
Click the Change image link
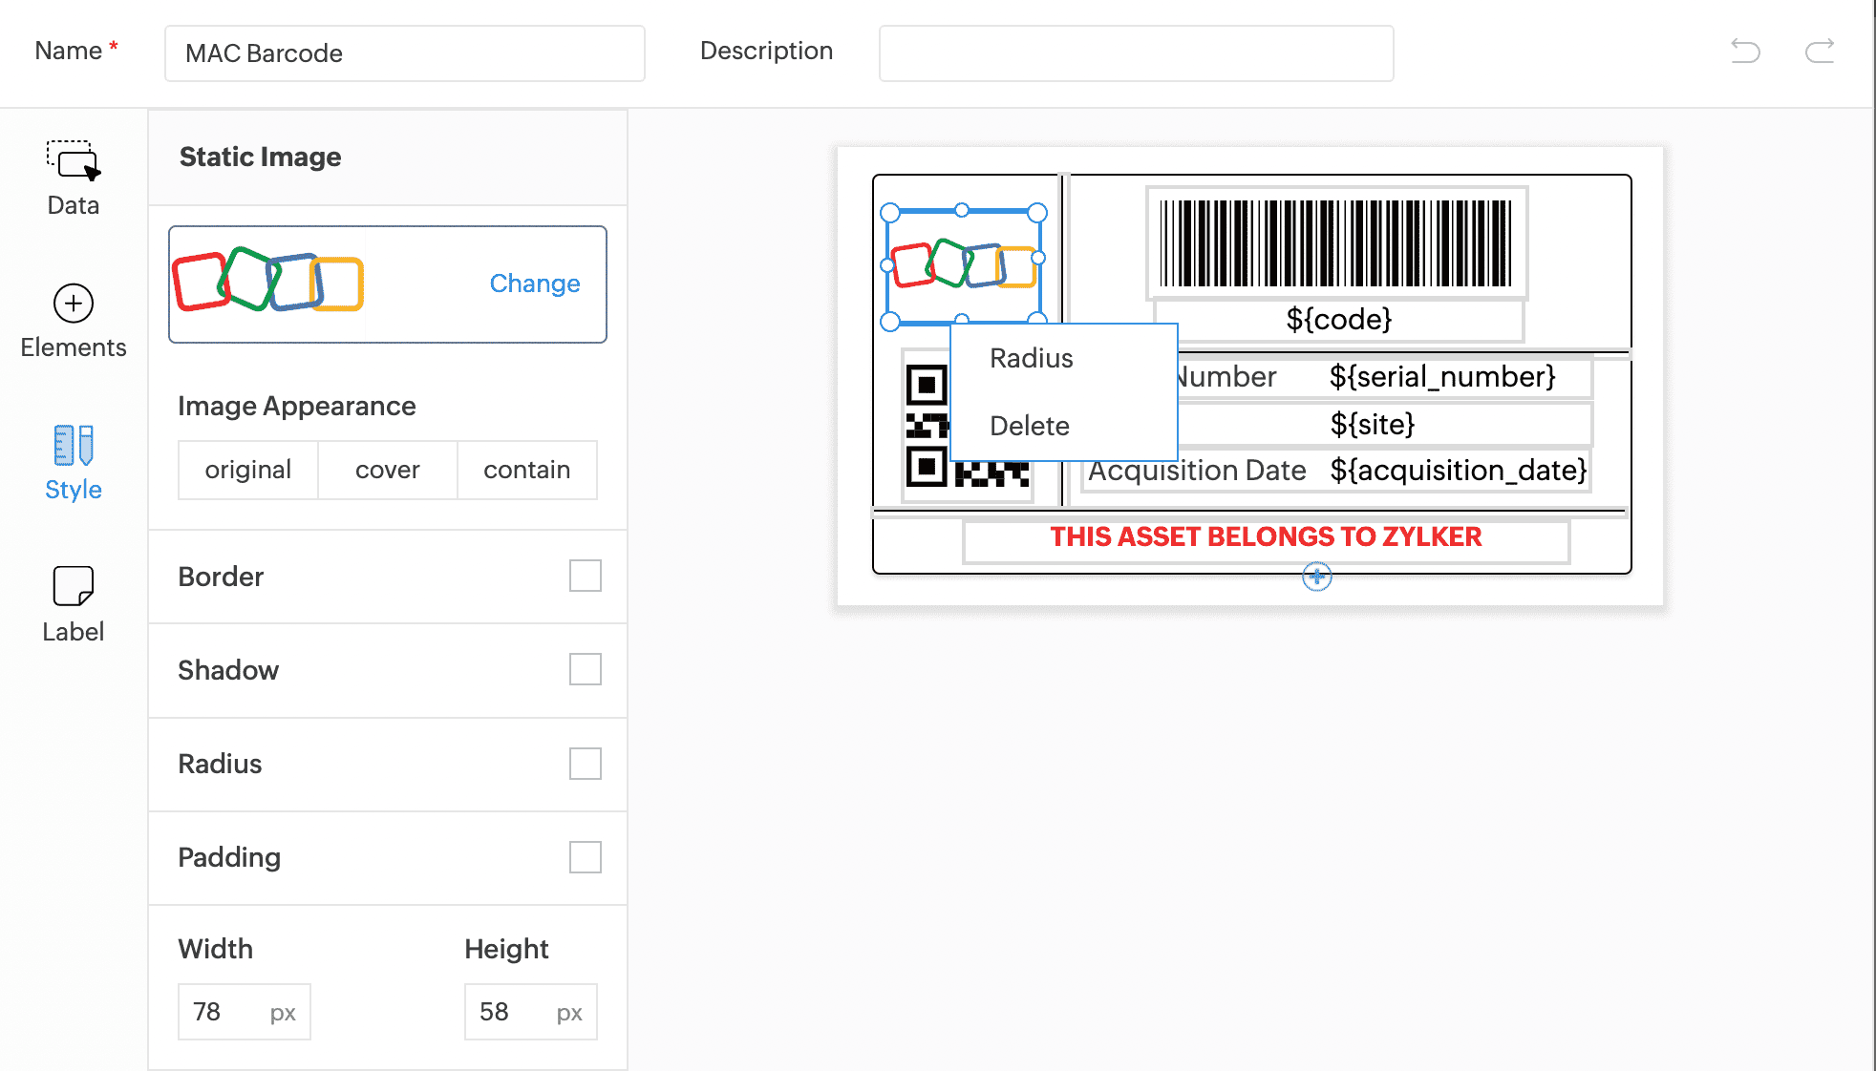click(534, 283)
